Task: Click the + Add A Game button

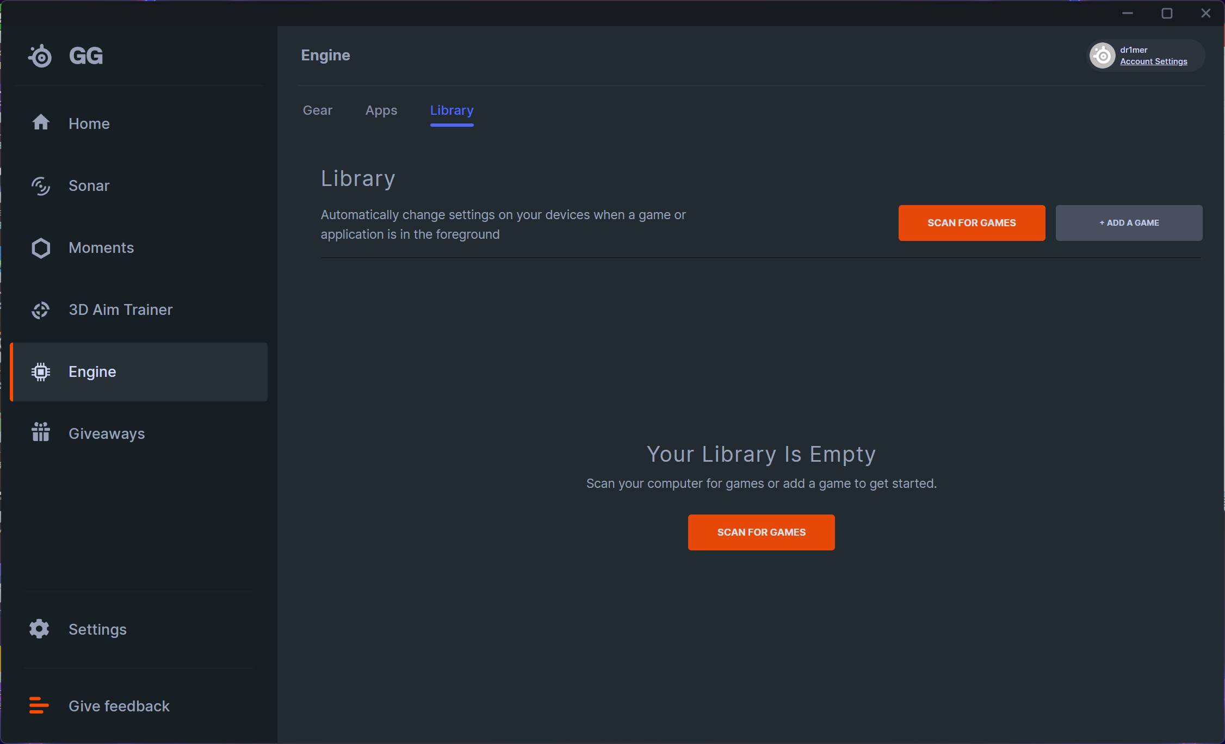Action: [1129, 223]
